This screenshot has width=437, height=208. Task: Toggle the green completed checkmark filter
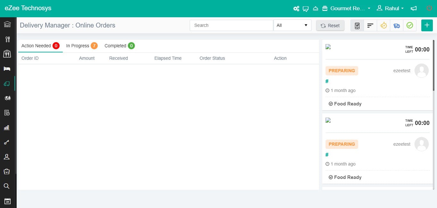(x=410, y=25)
